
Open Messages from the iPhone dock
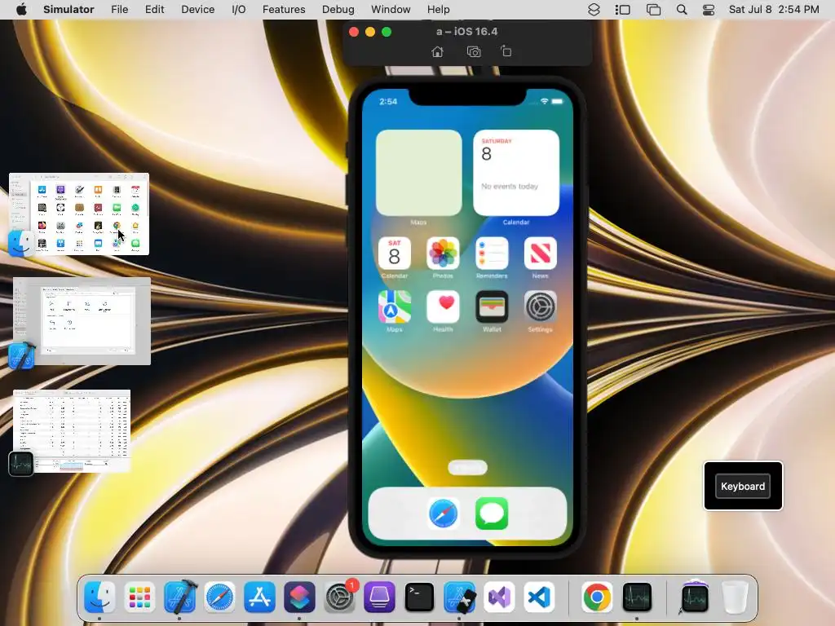492,514
